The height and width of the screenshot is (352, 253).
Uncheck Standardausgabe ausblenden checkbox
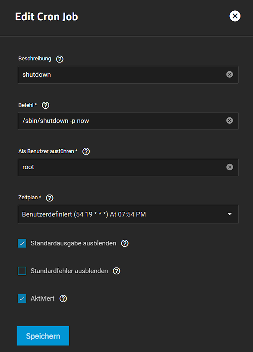[22, 243]
